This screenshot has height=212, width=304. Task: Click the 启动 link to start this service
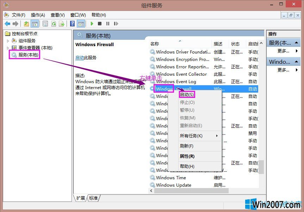click(x=80, y=57)
